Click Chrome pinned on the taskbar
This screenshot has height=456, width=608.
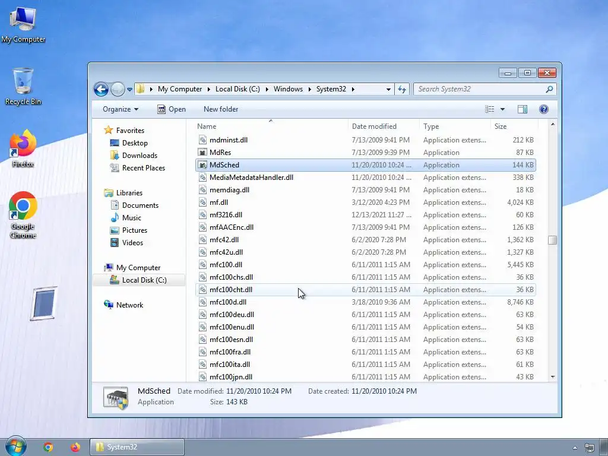[48, 447]
